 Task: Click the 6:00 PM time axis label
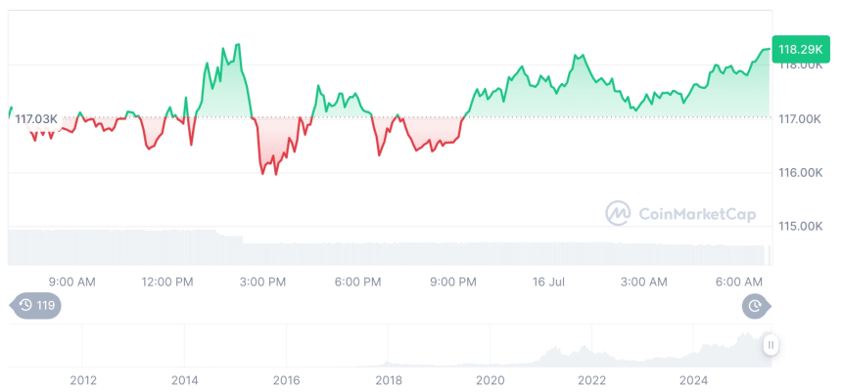[357, 282]
